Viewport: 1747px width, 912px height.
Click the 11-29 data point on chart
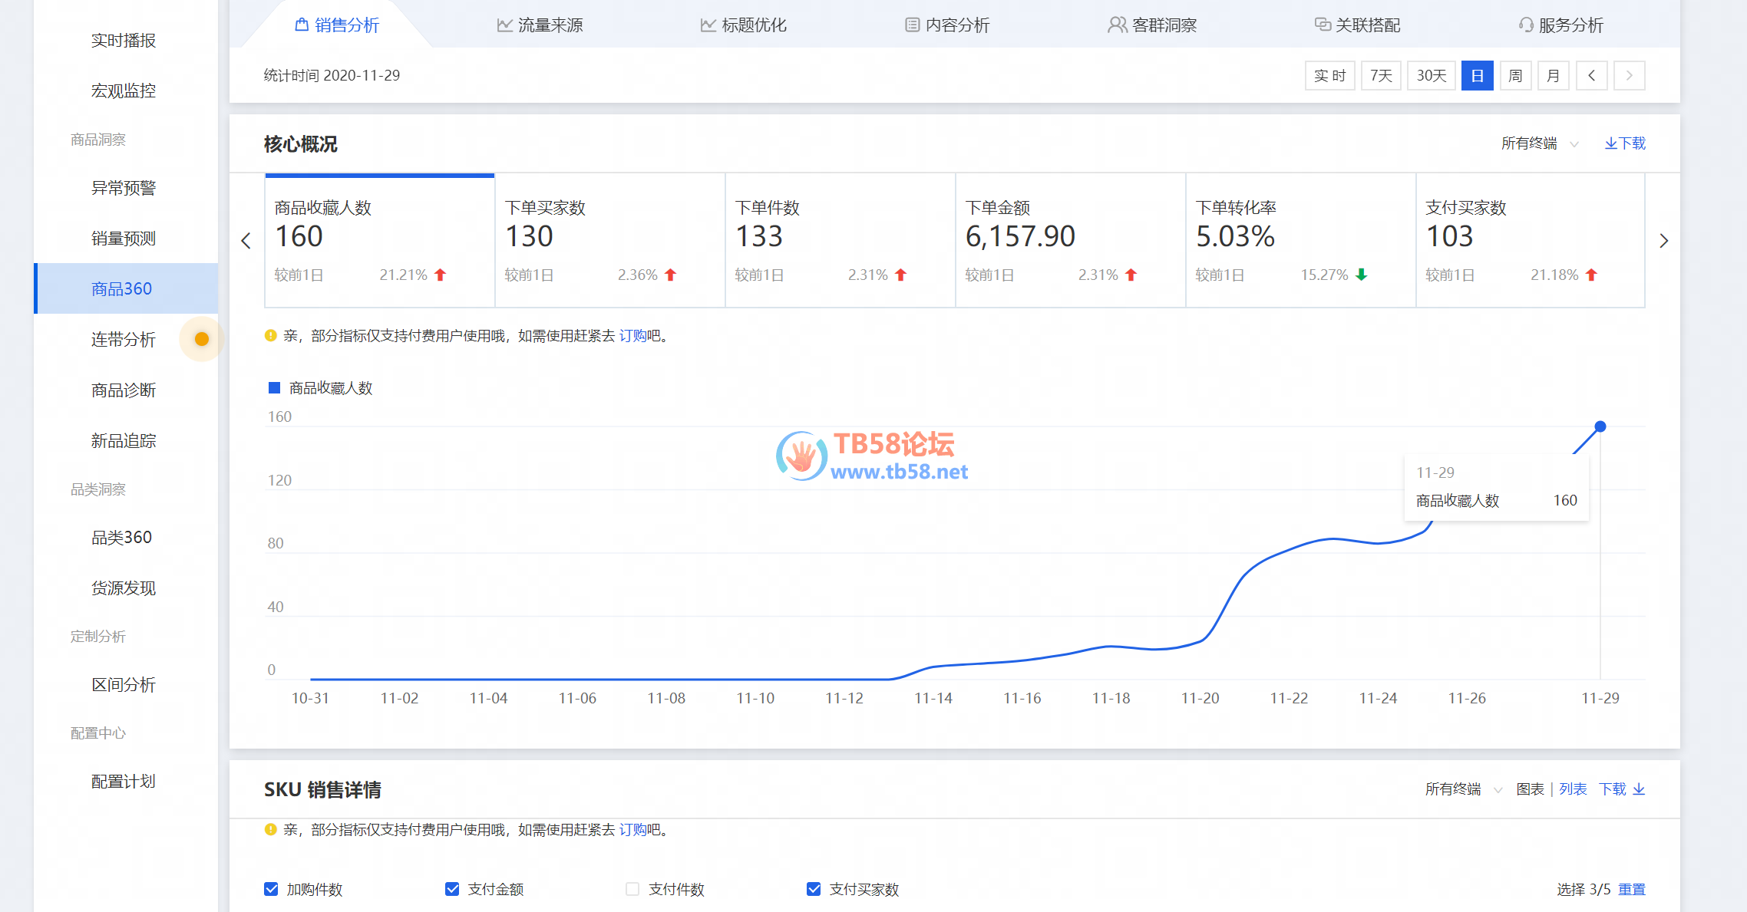(x=1600, y=426)
